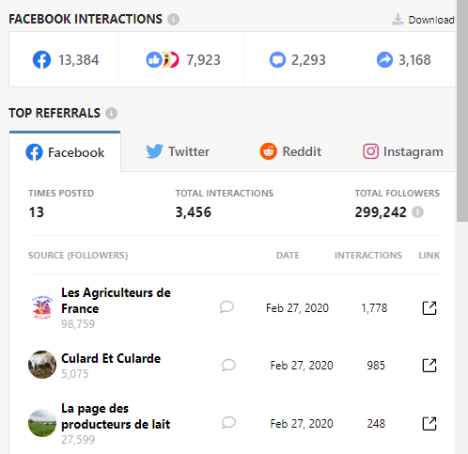
Task: Download the Facebook interactions data
Action: [x=423, y=20]
